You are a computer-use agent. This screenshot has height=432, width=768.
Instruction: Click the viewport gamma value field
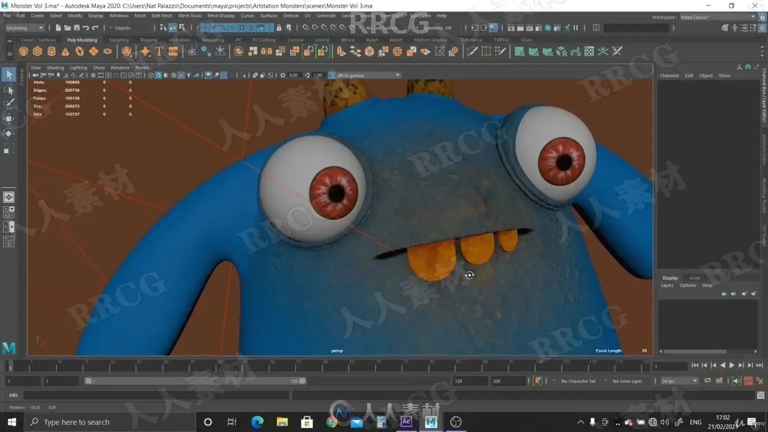tap(318, 75)
